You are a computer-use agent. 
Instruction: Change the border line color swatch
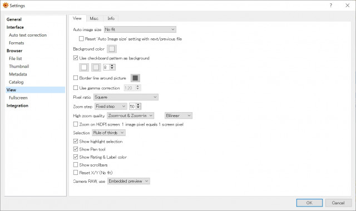pos(135,78)
